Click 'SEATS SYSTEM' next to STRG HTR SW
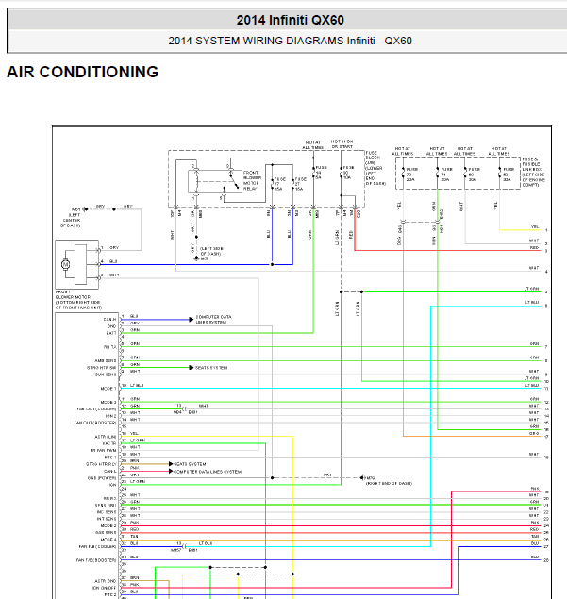This screenshot has height=599, width=567. [x=211, y=368]
